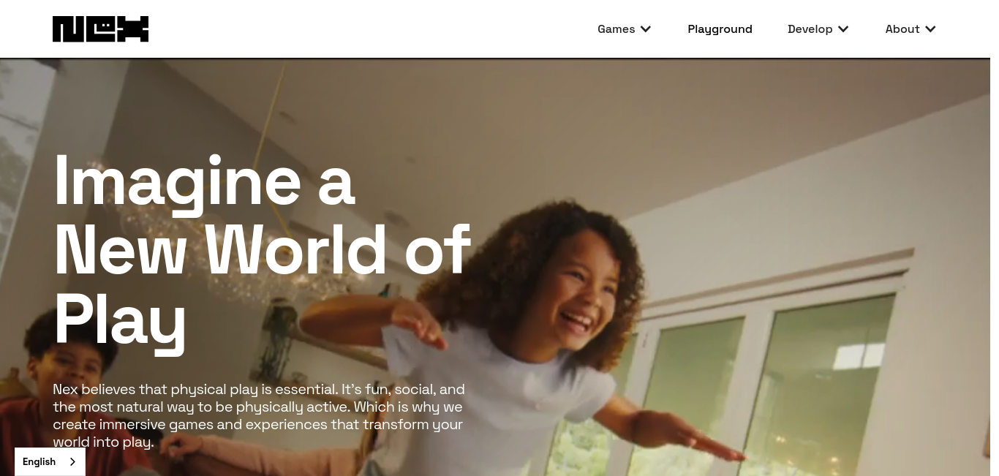The image size is (999, 476).
Task: Expand the chevron next to Games
Action: (x=646, y=29)
